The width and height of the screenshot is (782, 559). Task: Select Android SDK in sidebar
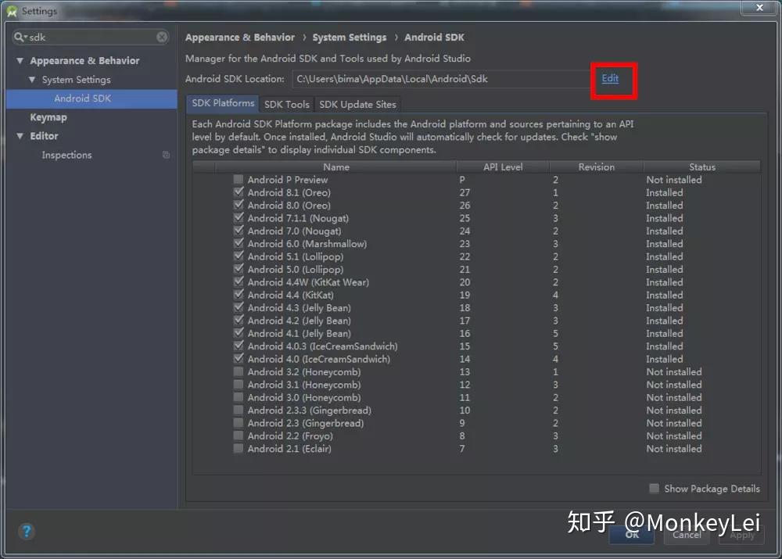[91, 99]
